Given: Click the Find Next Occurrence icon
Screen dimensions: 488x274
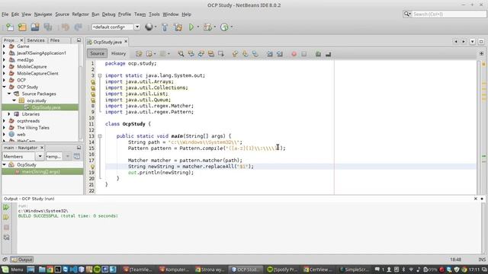Looking at the screenshot, I should [201, 54].
